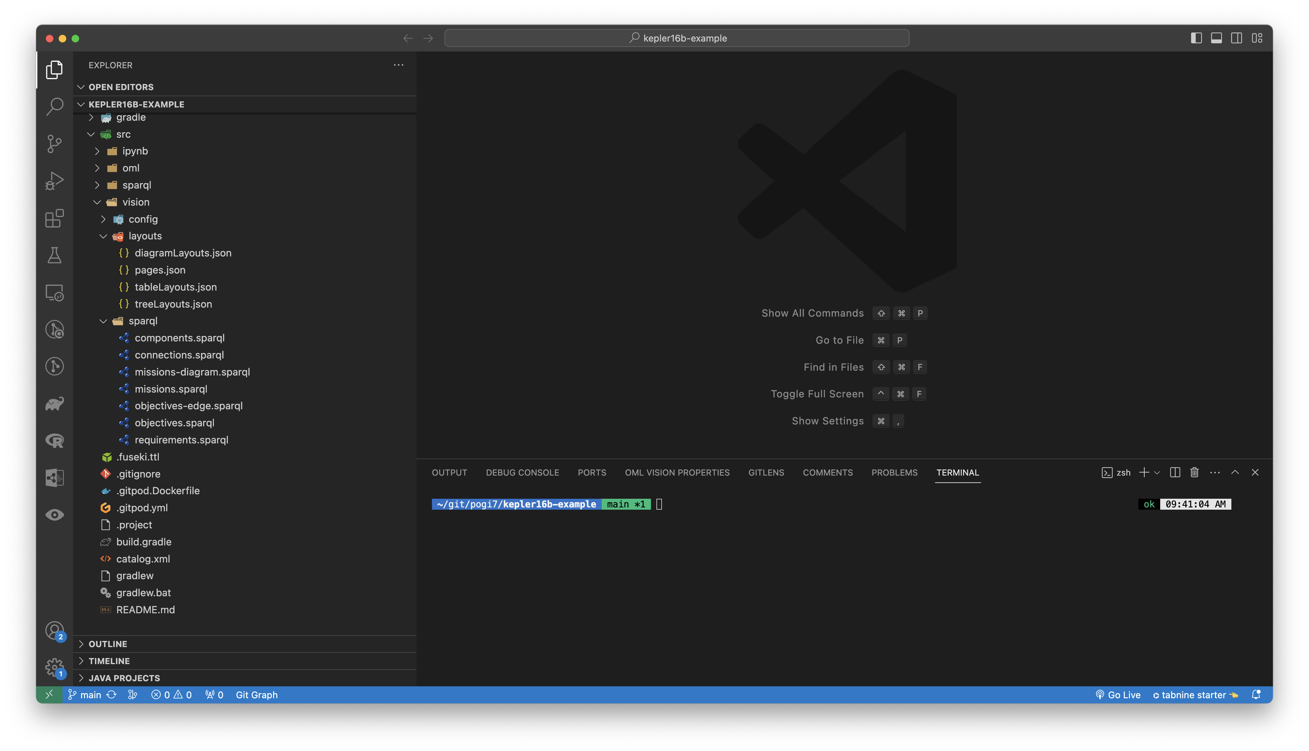Open the Gradle elephant view
This screenshot has height=751, width=1309.
(x=54, y=404)
